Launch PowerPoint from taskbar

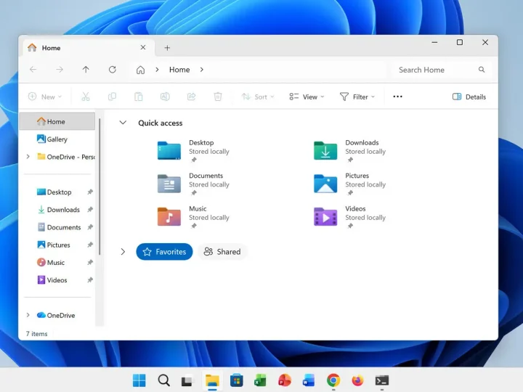tap(285, 380)
